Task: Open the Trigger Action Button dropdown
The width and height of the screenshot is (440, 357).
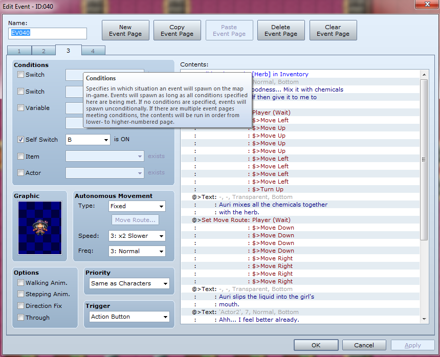Action: [129, 317]
